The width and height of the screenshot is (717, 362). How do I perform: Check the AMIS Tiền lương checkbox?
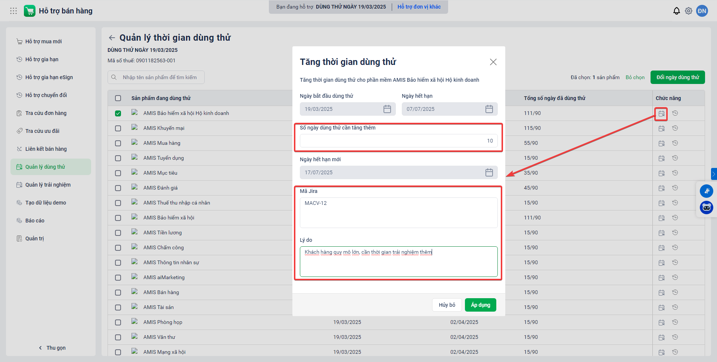pyautogui.click(x=118, y=233)
